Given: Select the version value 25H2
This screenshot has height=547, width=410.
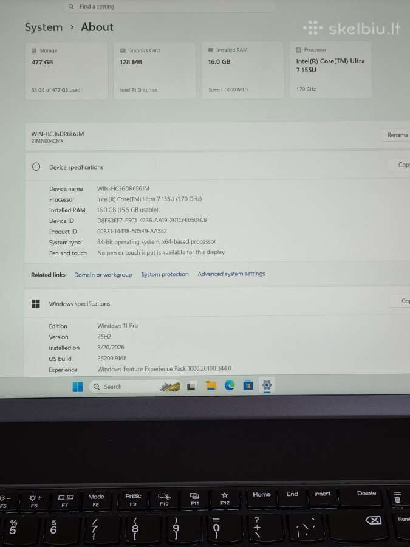Looking at the screenshot, I should [x=104, y=337].
